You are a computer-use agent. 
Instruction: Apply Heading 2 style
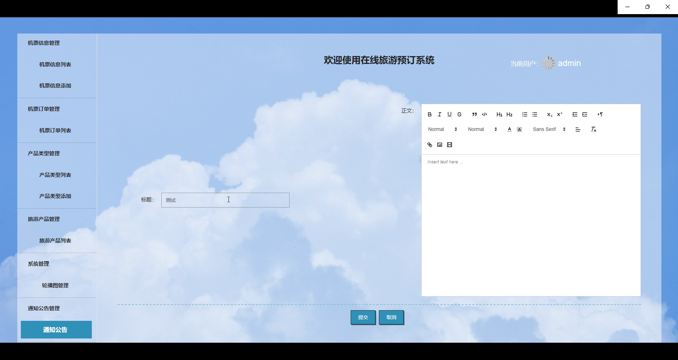coord(509,114)
